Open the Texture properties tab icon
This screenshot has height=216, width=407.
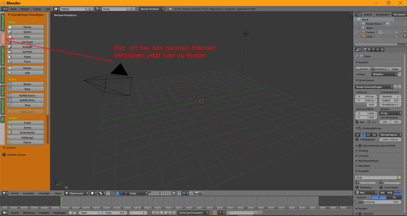coord(382,50)
